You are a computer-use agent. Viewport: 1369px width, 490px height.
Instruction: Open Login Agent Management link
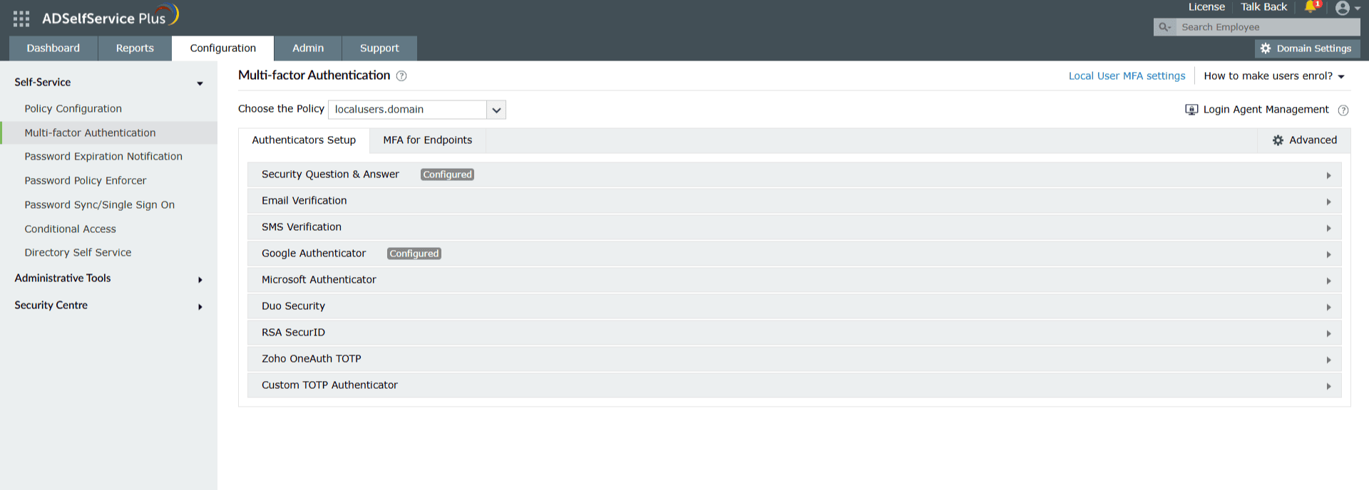click(x=1266, y=110)
